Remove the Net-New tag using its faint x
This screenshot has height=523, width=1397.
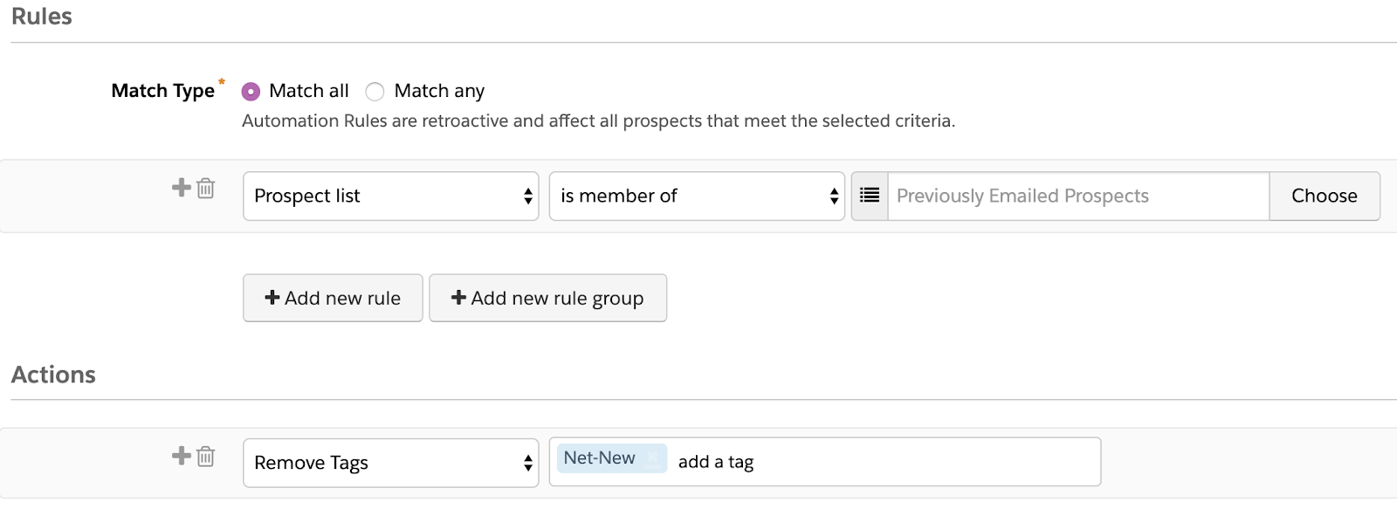652,458
